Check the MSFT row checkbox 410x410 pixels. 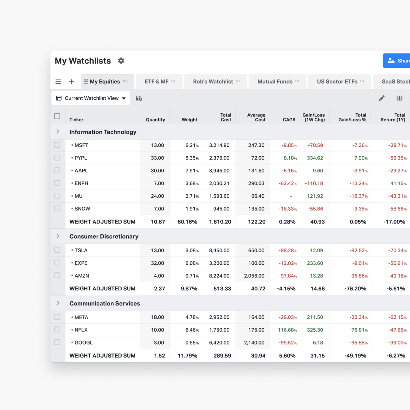tap(57, 145)
